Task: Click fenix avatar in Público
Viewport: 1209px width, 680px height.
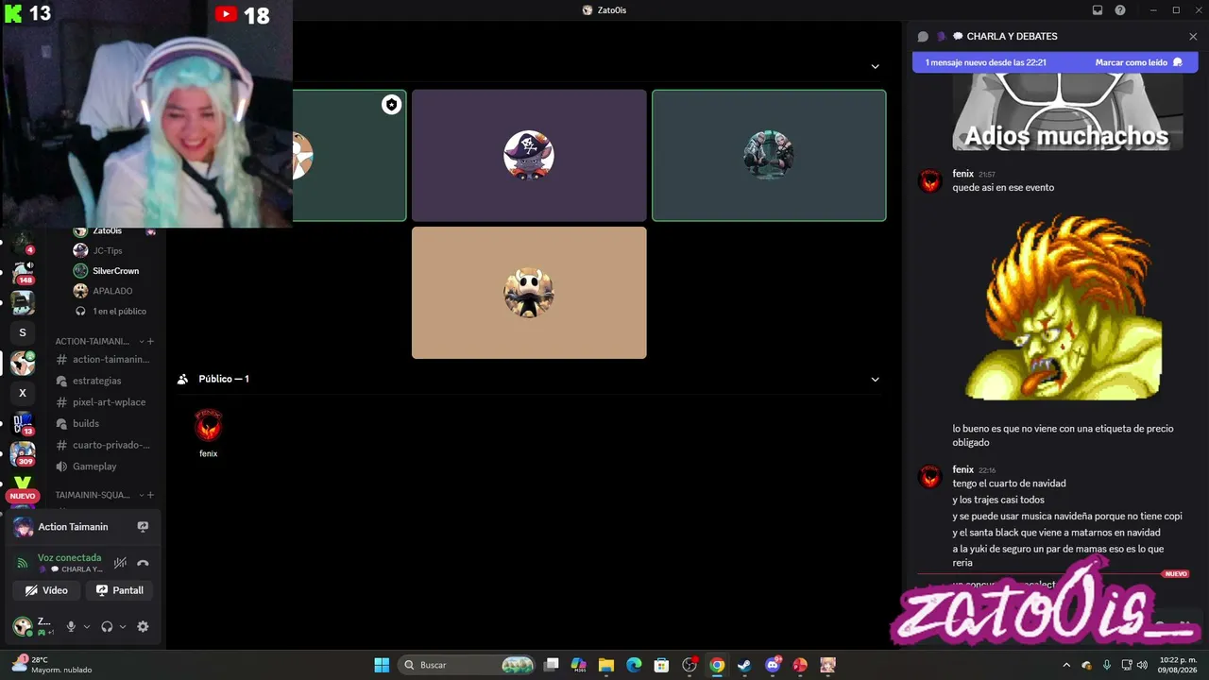Action: pyautogui.click(x=208, y=427)
